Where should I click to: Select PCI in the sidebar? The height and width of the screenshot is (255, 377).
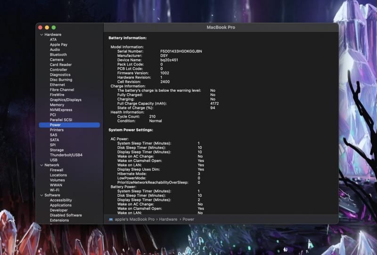click(x=53, y=115)
